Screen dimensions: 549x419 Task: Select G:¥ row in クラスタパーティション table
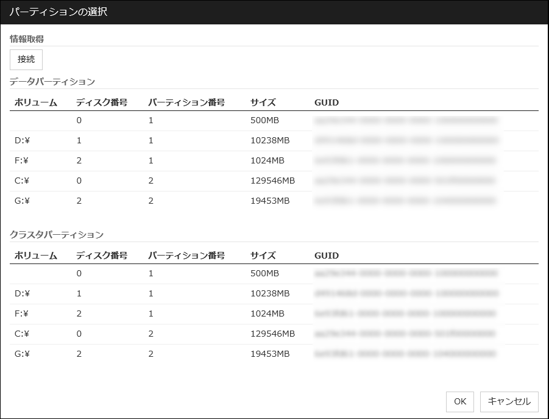coord(23,354)
